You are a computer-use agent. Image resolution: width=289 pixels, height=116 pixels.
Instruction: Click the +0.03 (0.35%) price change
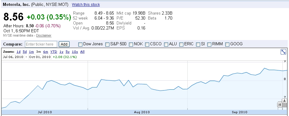49,17
